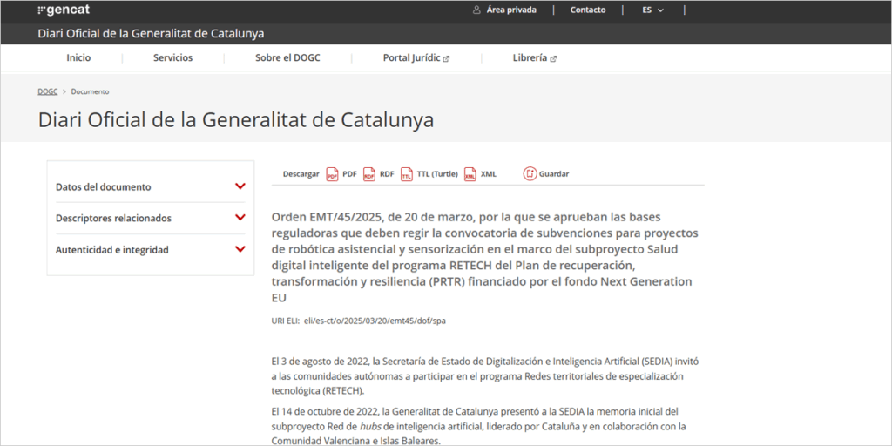The height and width of the screenshot is (446, 892).
Task: Download the TTL (Turtle) file icon
Action: pos(407,174)
